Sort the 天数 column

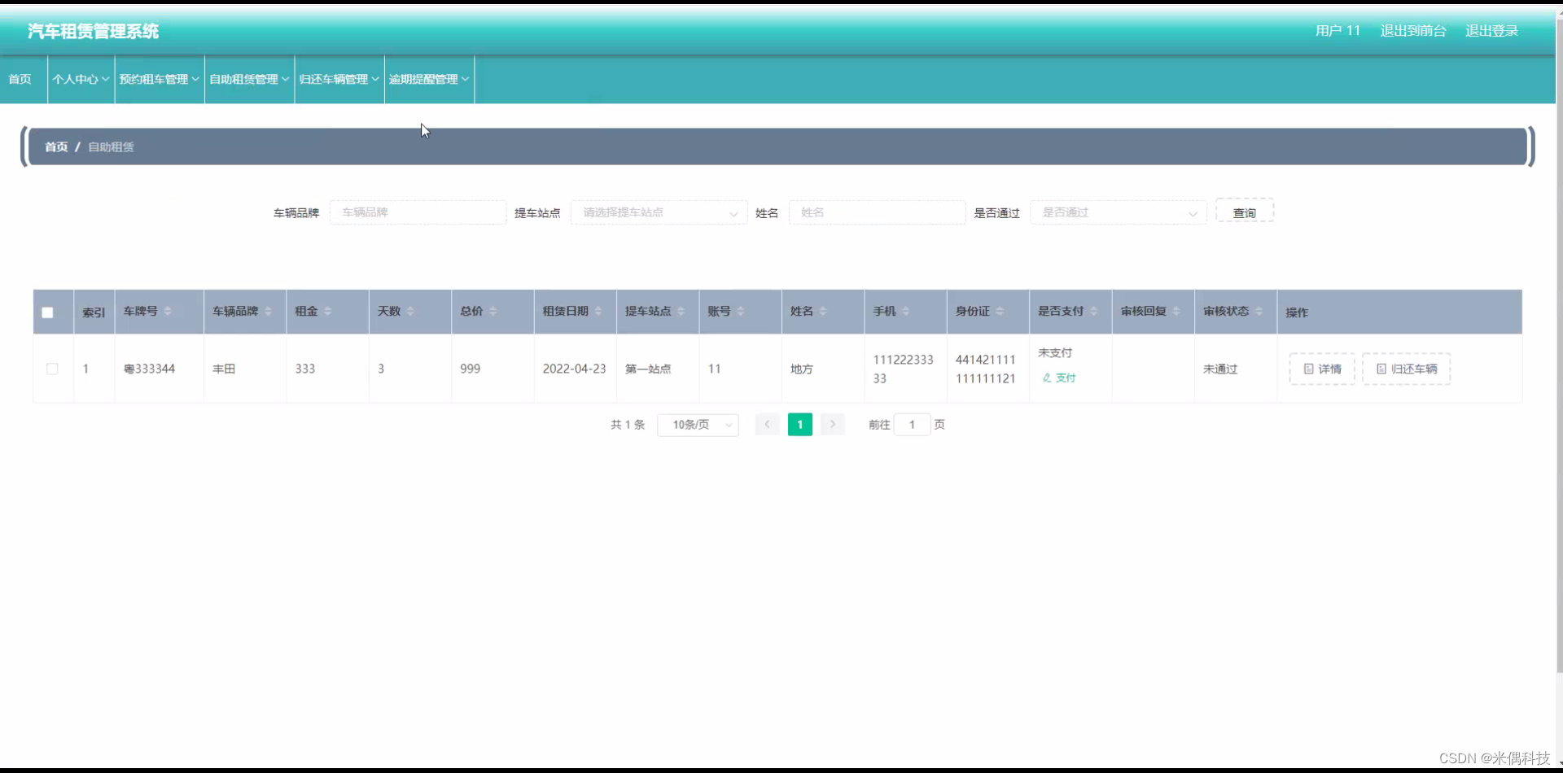click(x=411, y=312)
